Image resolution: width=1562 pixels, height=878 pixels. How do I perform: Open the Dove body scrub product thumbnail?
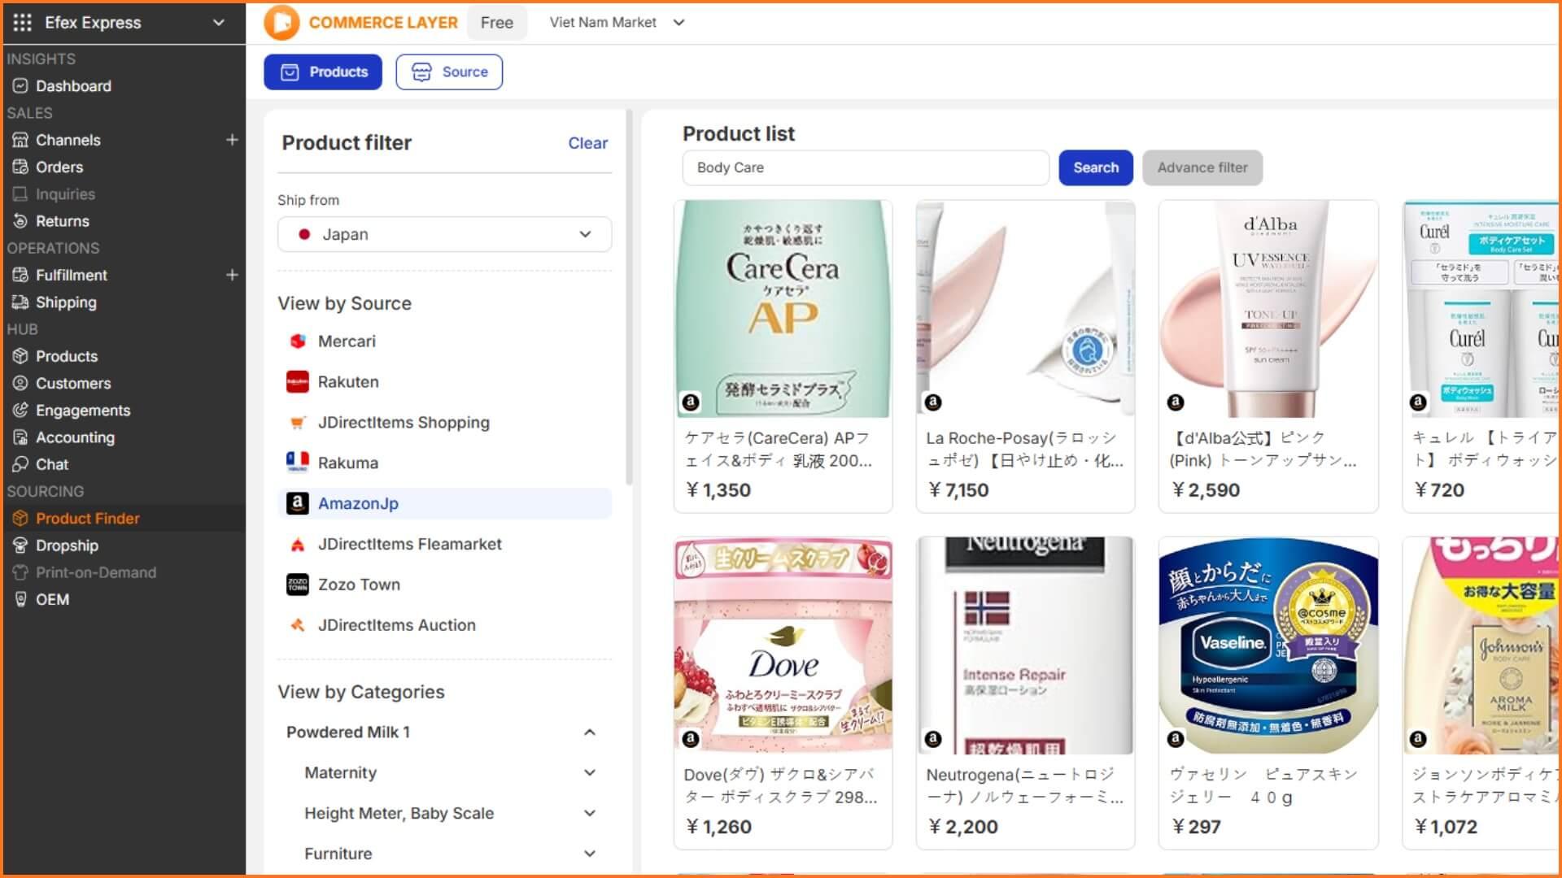point(783,644)
